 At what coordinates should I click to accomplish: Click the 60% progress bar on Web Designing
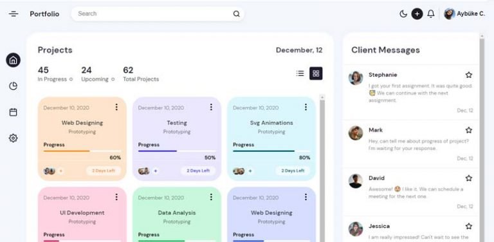point(82,151)
